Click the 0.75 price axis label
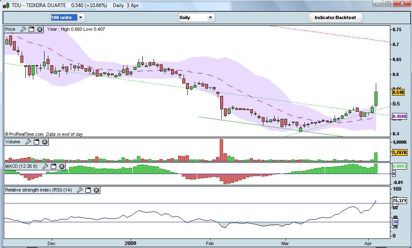 point(397,29)
